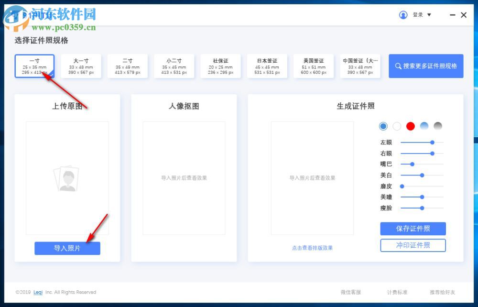Select the red background color
Screen dimensions: 478x307
[410, 126]
